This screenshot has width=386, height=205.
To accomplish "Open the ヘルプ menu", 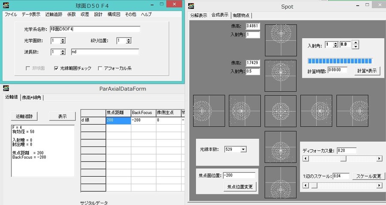I will pos(146,15).
